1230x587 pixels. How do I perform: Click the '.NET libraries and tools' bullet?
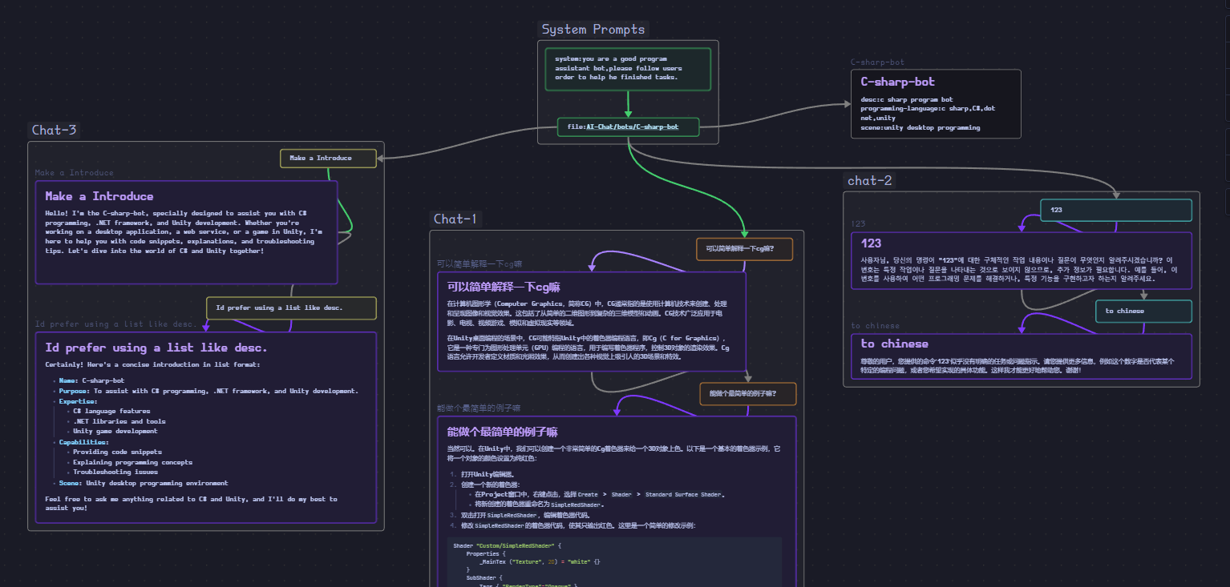point(119,421)
